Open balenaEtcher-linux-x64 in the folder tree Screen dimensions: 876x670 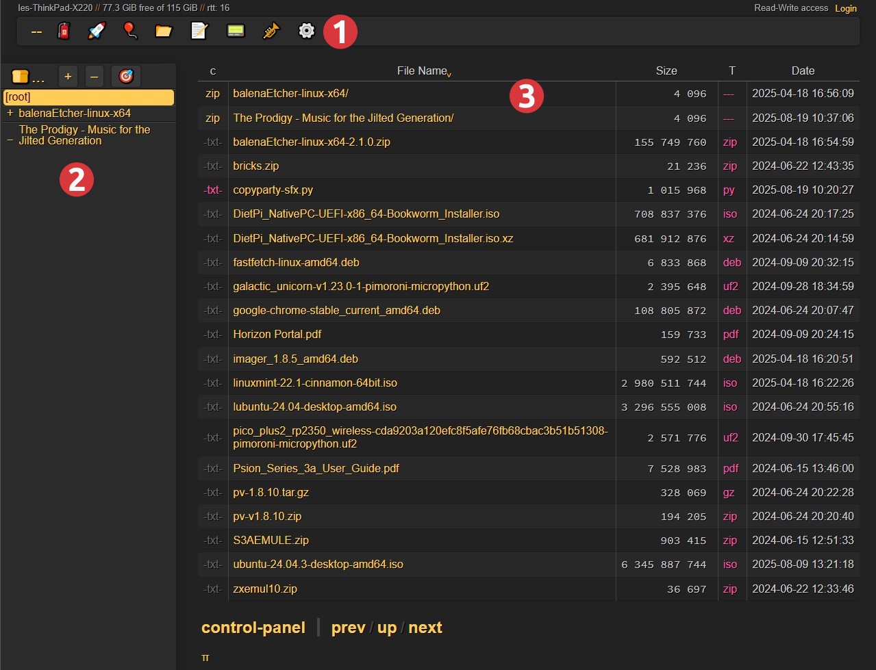click(75, 113)
